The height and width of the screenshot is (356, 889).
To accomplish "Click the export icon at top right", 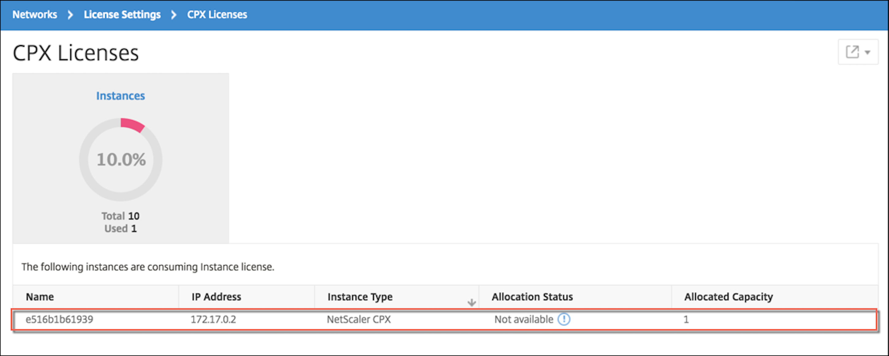I will coord(852,52).
